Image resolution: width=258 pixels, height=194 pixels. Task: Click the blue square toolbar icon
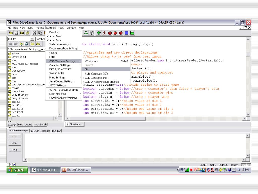(126, 33)
